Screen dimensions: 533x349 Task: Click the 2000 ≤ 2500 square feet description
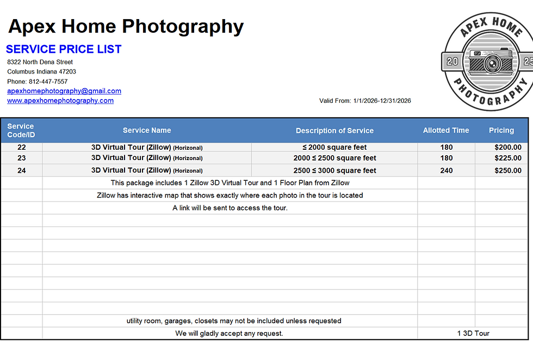coord(334,158)
